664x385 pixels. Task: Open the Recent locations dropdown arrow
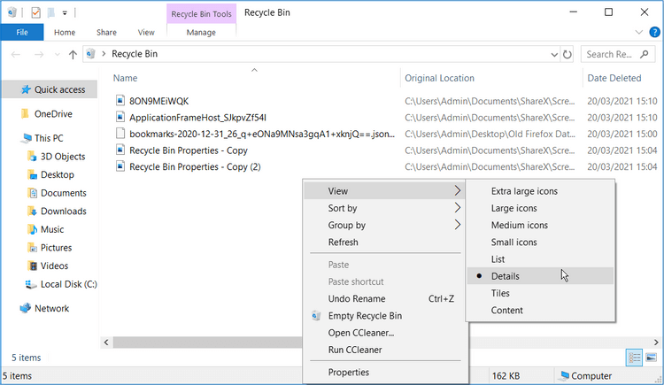tap(58, 55)
